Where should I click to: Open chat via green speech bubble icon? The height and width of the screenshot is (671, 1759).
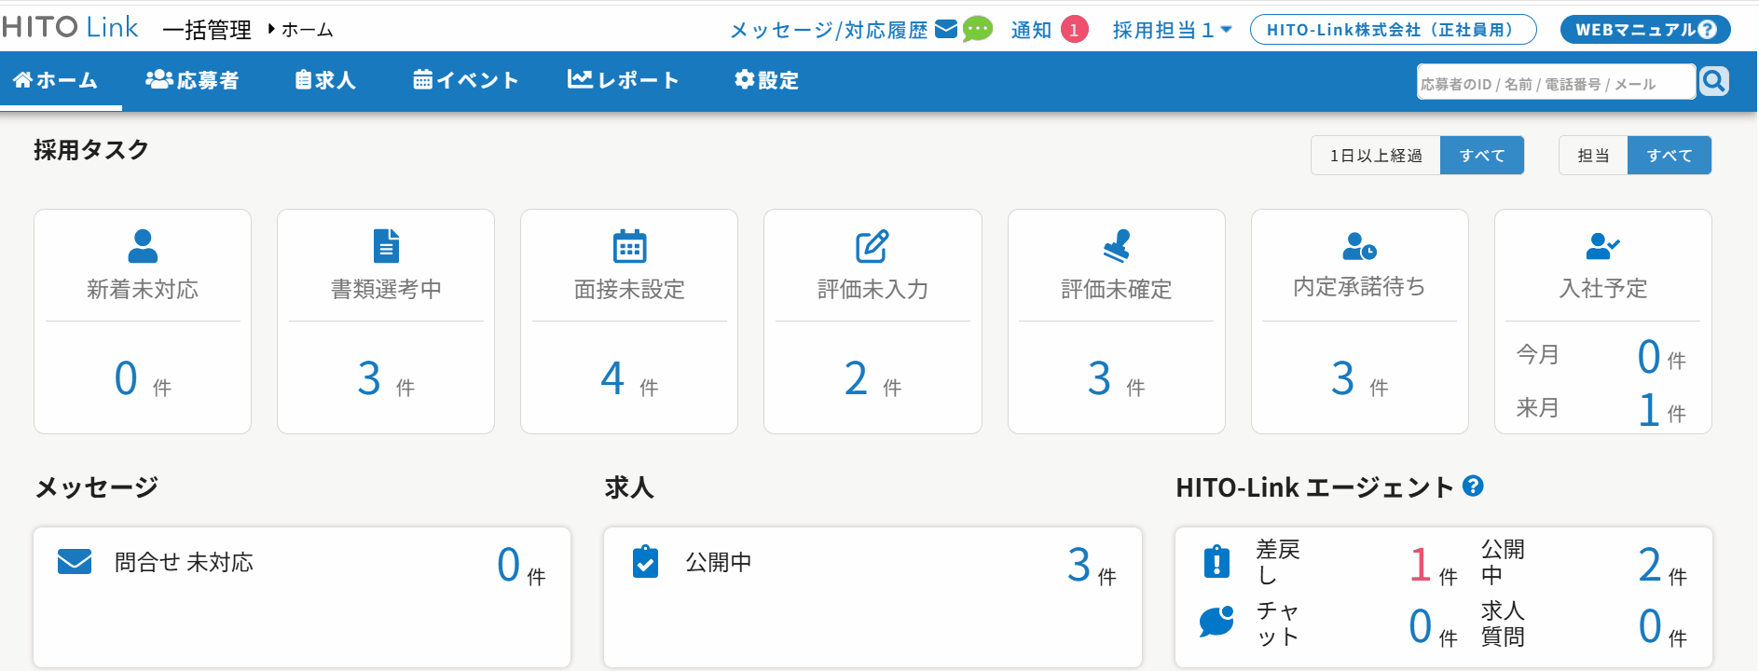click(x=977, y=30)
